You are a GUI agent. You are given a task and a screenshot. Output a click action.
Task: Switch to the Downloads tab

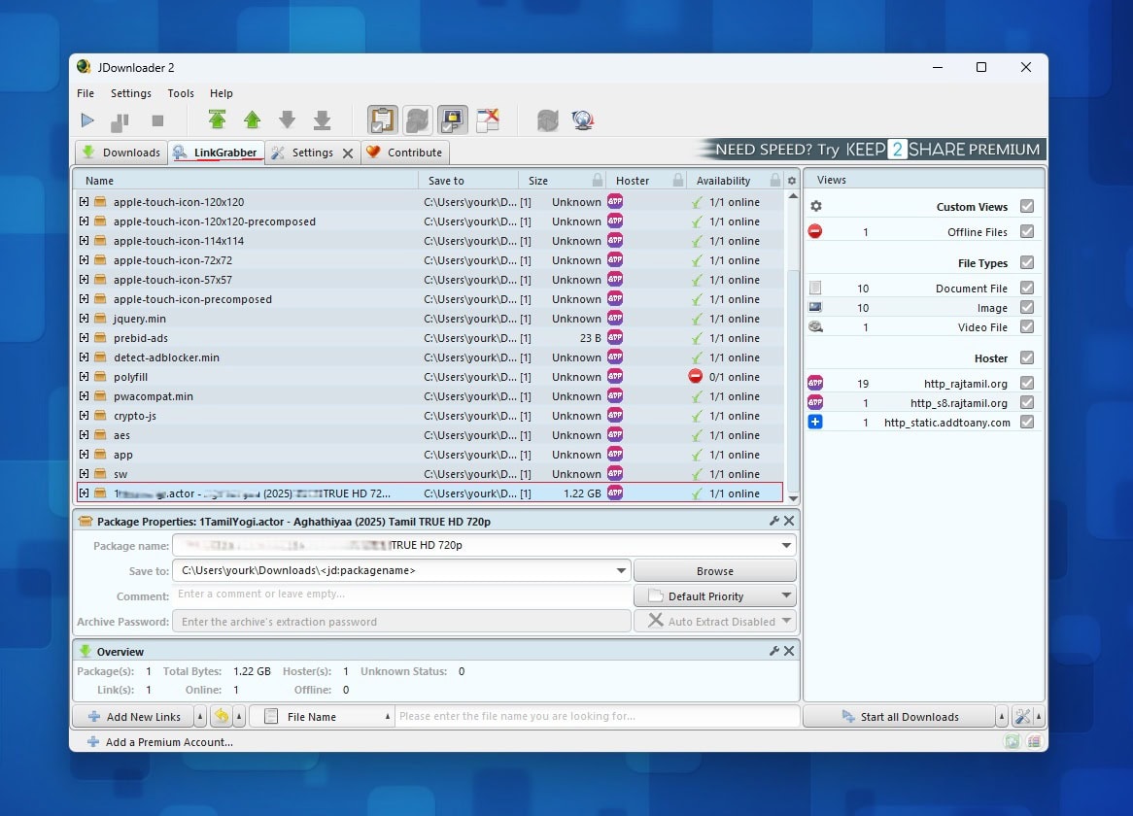click(121, 153)
